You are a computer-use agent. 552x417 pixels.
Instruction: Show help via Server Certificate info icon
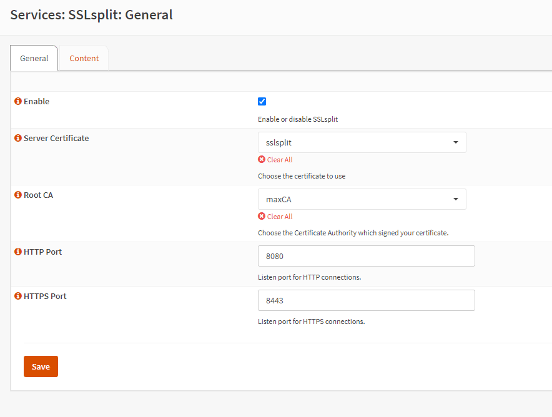coord(18,138)
